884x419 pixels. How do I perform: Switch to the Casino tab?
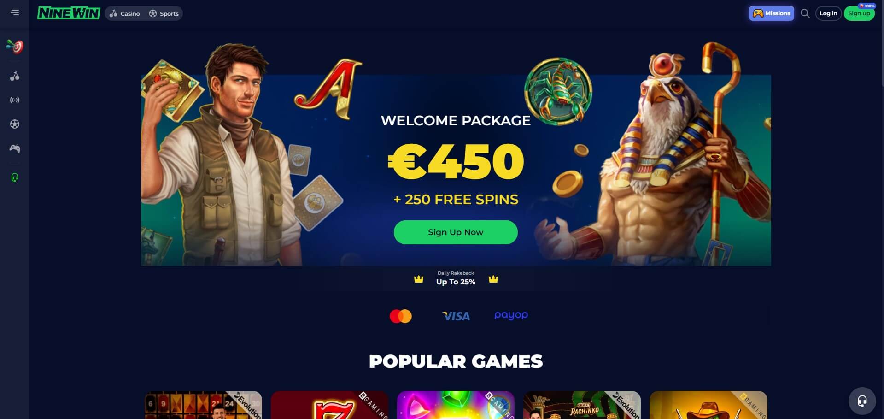tap(125, 13)
